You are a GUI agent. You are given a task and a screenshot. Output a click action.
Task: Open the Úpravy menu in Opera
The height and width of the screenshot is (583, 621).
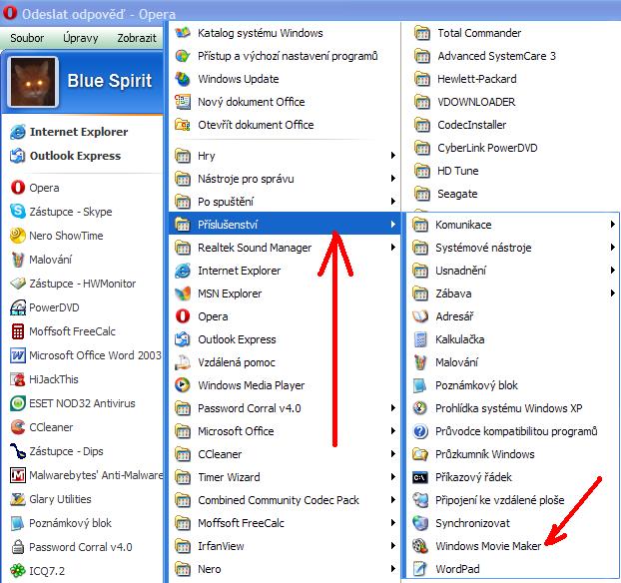[81, 38]
